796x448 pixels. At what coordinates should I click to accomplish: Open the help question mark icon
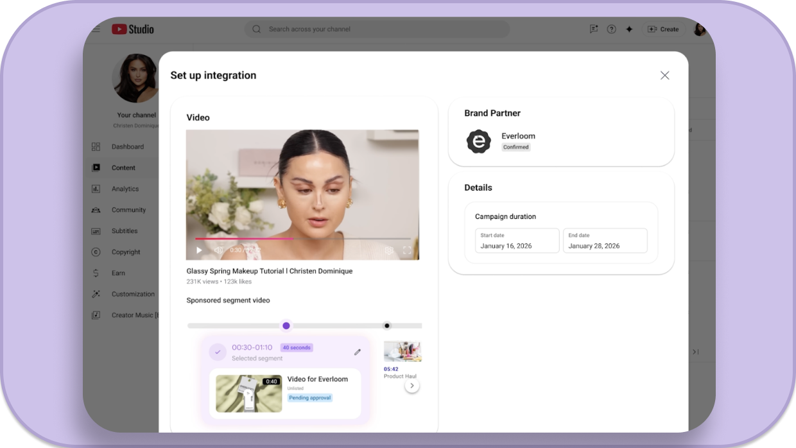611,29
